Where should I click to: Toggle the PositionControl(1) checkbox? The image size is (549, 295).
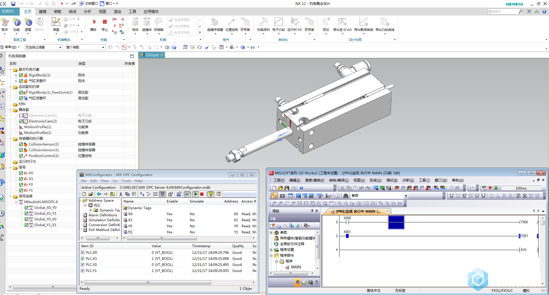[x=21, y=156]
